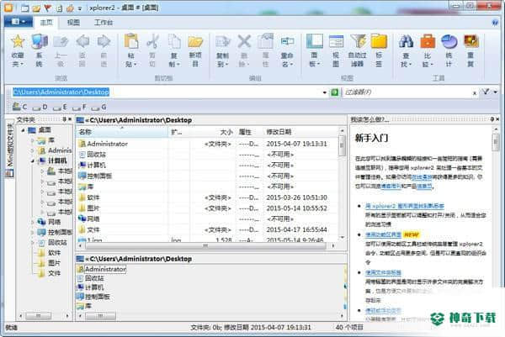Viewport: 505px width, 337px height.
Task: Click the 粘贴 paste clipboard icon
Action: (x=131, y=50)
